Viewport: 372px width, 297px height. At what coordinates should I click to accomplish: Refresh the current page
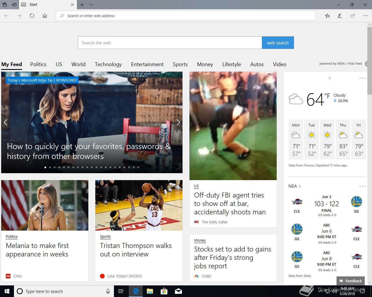(32, 16)
